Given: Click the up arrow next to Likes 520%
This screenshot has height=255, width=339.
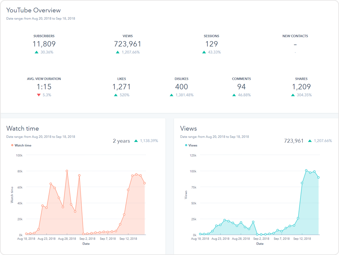Looking at the screenshot, I should (x=116, y=95).
